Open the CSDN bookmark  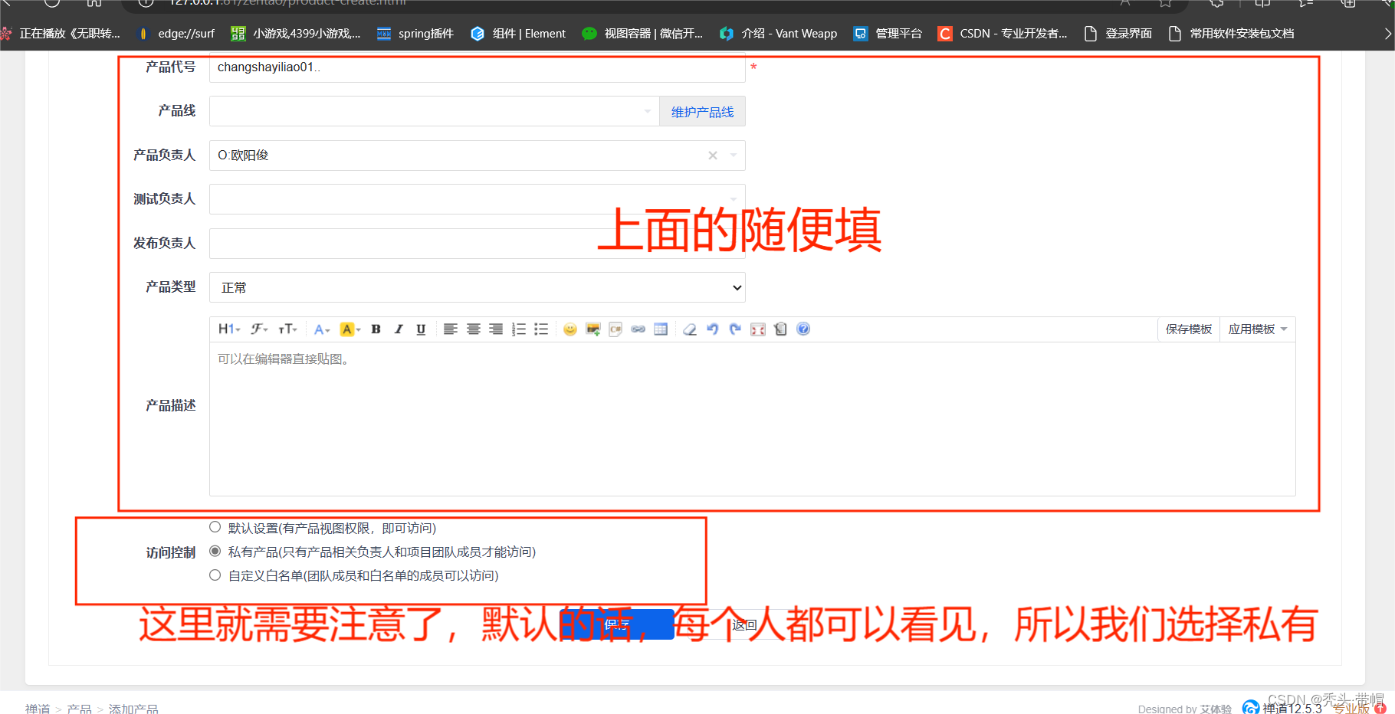[x=1003, y=34]
